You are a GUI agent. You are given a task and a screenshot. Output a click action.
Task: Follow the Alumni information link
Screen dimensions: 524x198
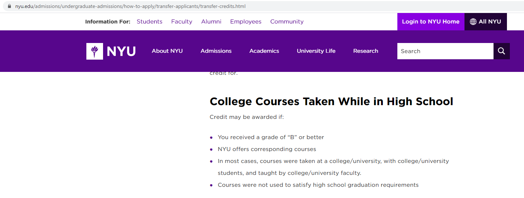[211, 22]
